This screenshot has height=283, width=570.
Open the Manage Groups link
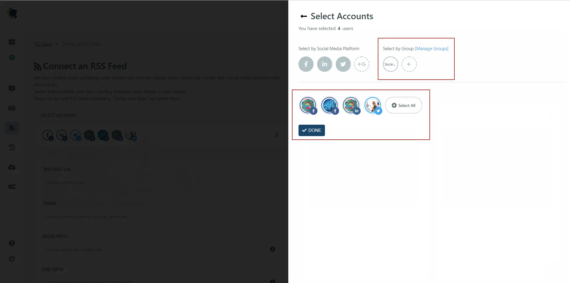[432, 48]
